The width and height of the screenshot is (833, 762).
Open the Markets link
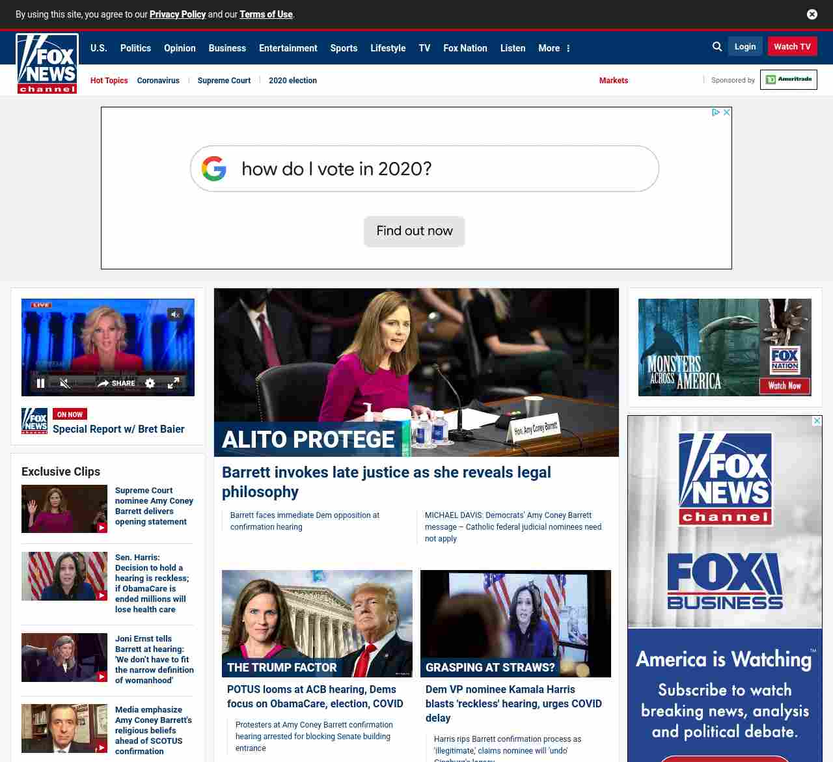click(613, 81)
